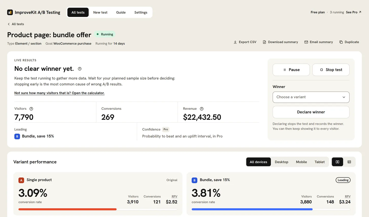
Task: Click the See Pro upgrade link
Action: 354,12
